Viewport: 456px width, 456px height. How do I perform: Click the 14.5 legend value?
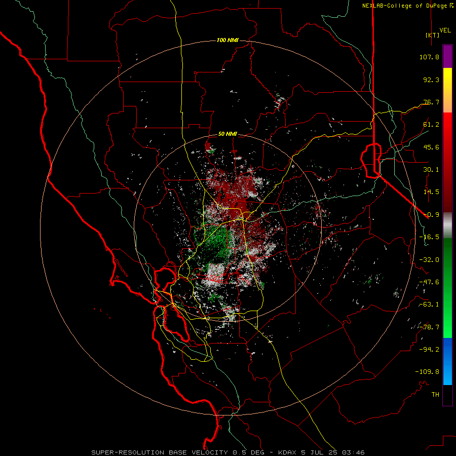pos(431,192)
